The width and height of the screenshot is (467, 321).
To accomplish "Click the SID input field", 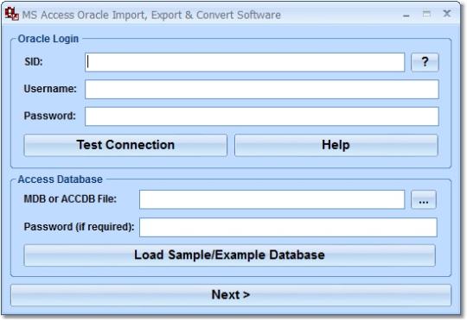I will [245, 62].
